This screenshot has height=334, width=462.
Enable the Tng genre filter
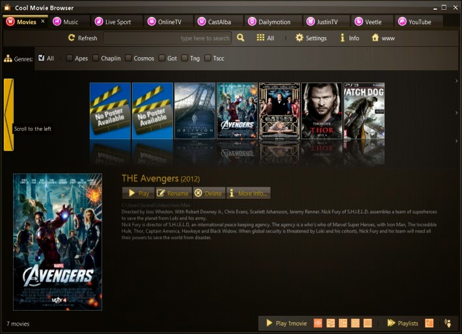(184, 58)
